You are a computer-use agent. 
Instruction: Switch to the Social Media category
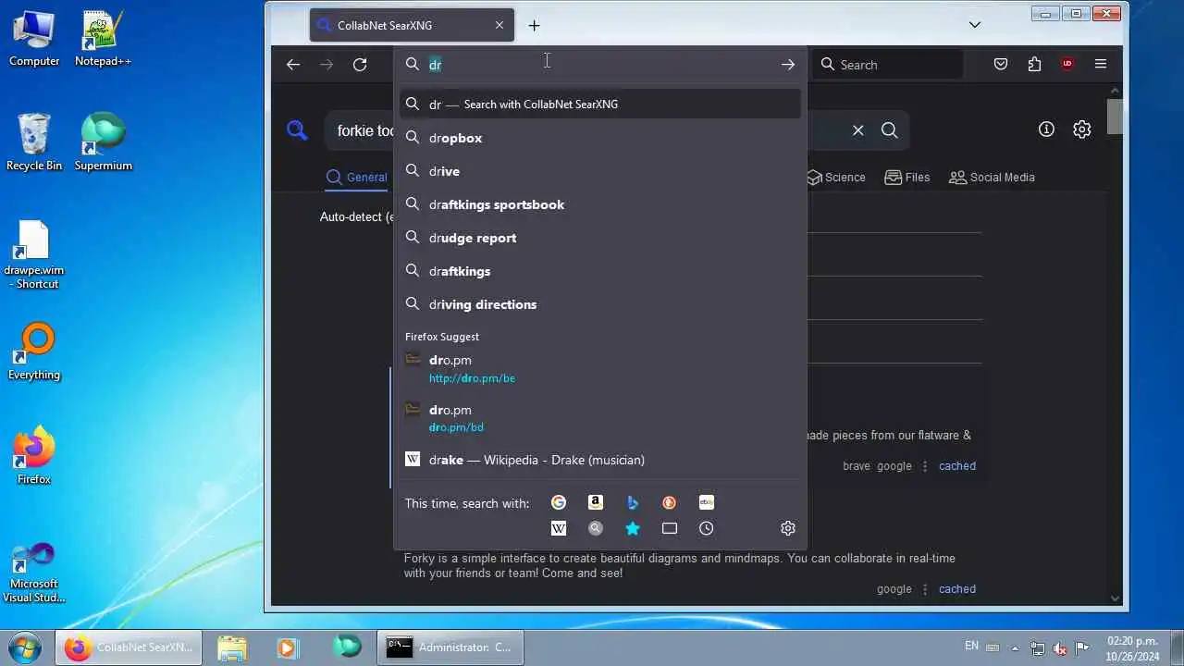[x=992, y=178]
